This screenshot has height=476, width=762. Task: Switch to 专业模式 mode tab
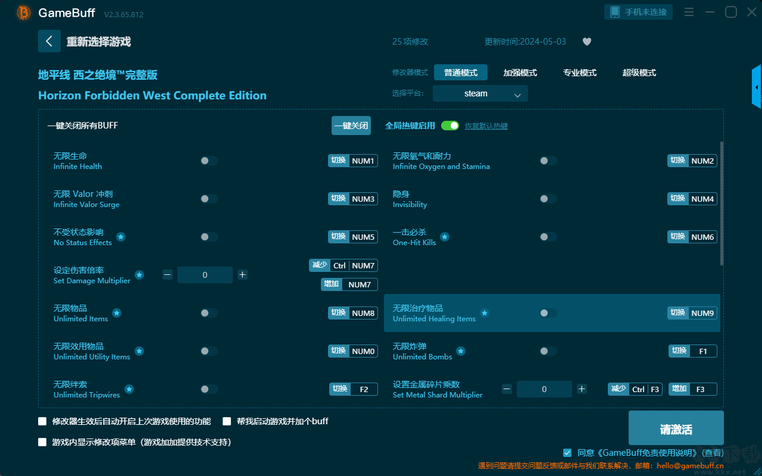[x=580, y=73]
